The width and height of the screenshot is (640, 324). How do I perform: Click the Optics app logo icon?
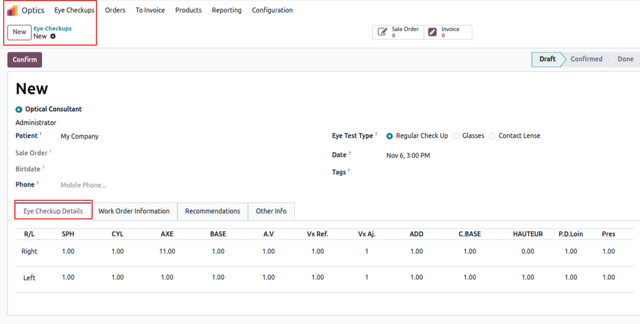coord(12,11)
